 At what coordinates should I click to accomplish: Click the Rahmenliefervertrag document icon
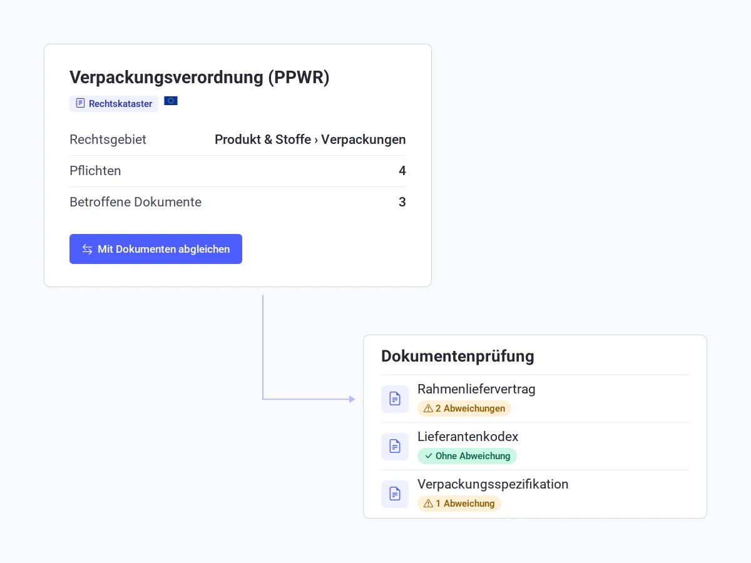click(x=395, y=399)
